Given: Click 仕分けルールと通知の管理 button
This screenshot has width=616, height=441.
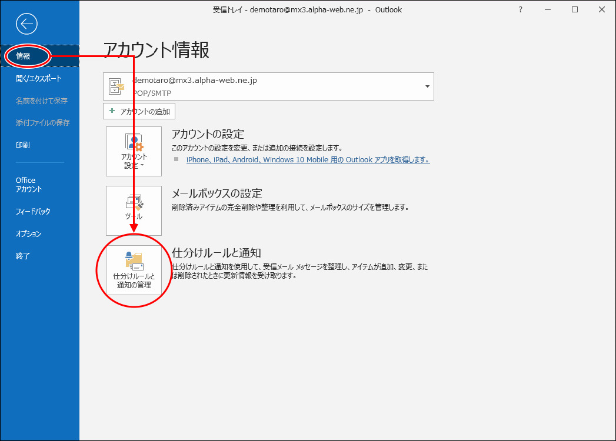Looking at the screenshot, I should click(x=134, y=270).
